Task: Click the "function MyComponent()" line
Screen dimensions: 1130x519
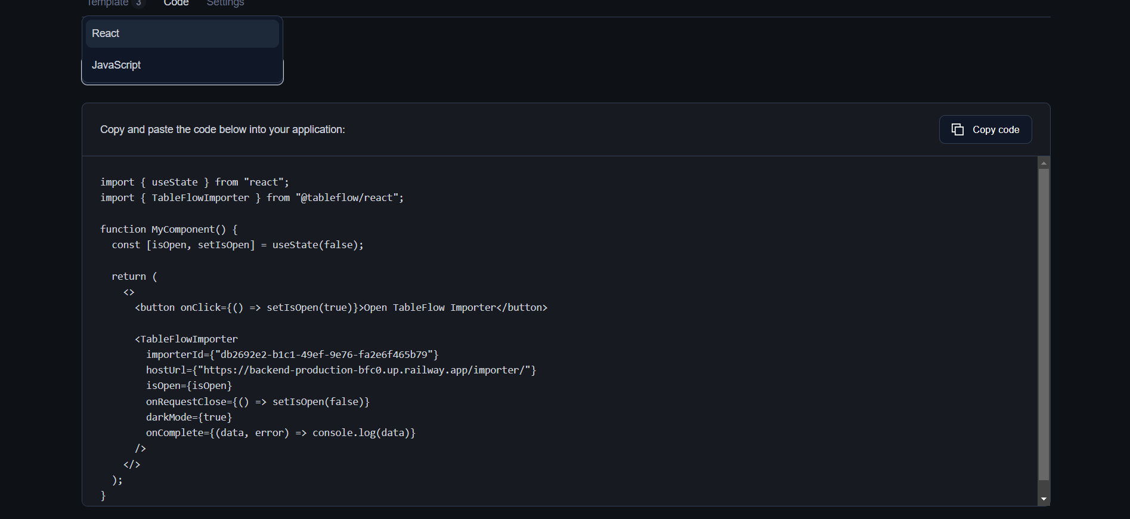Action: tap(169, 229)
